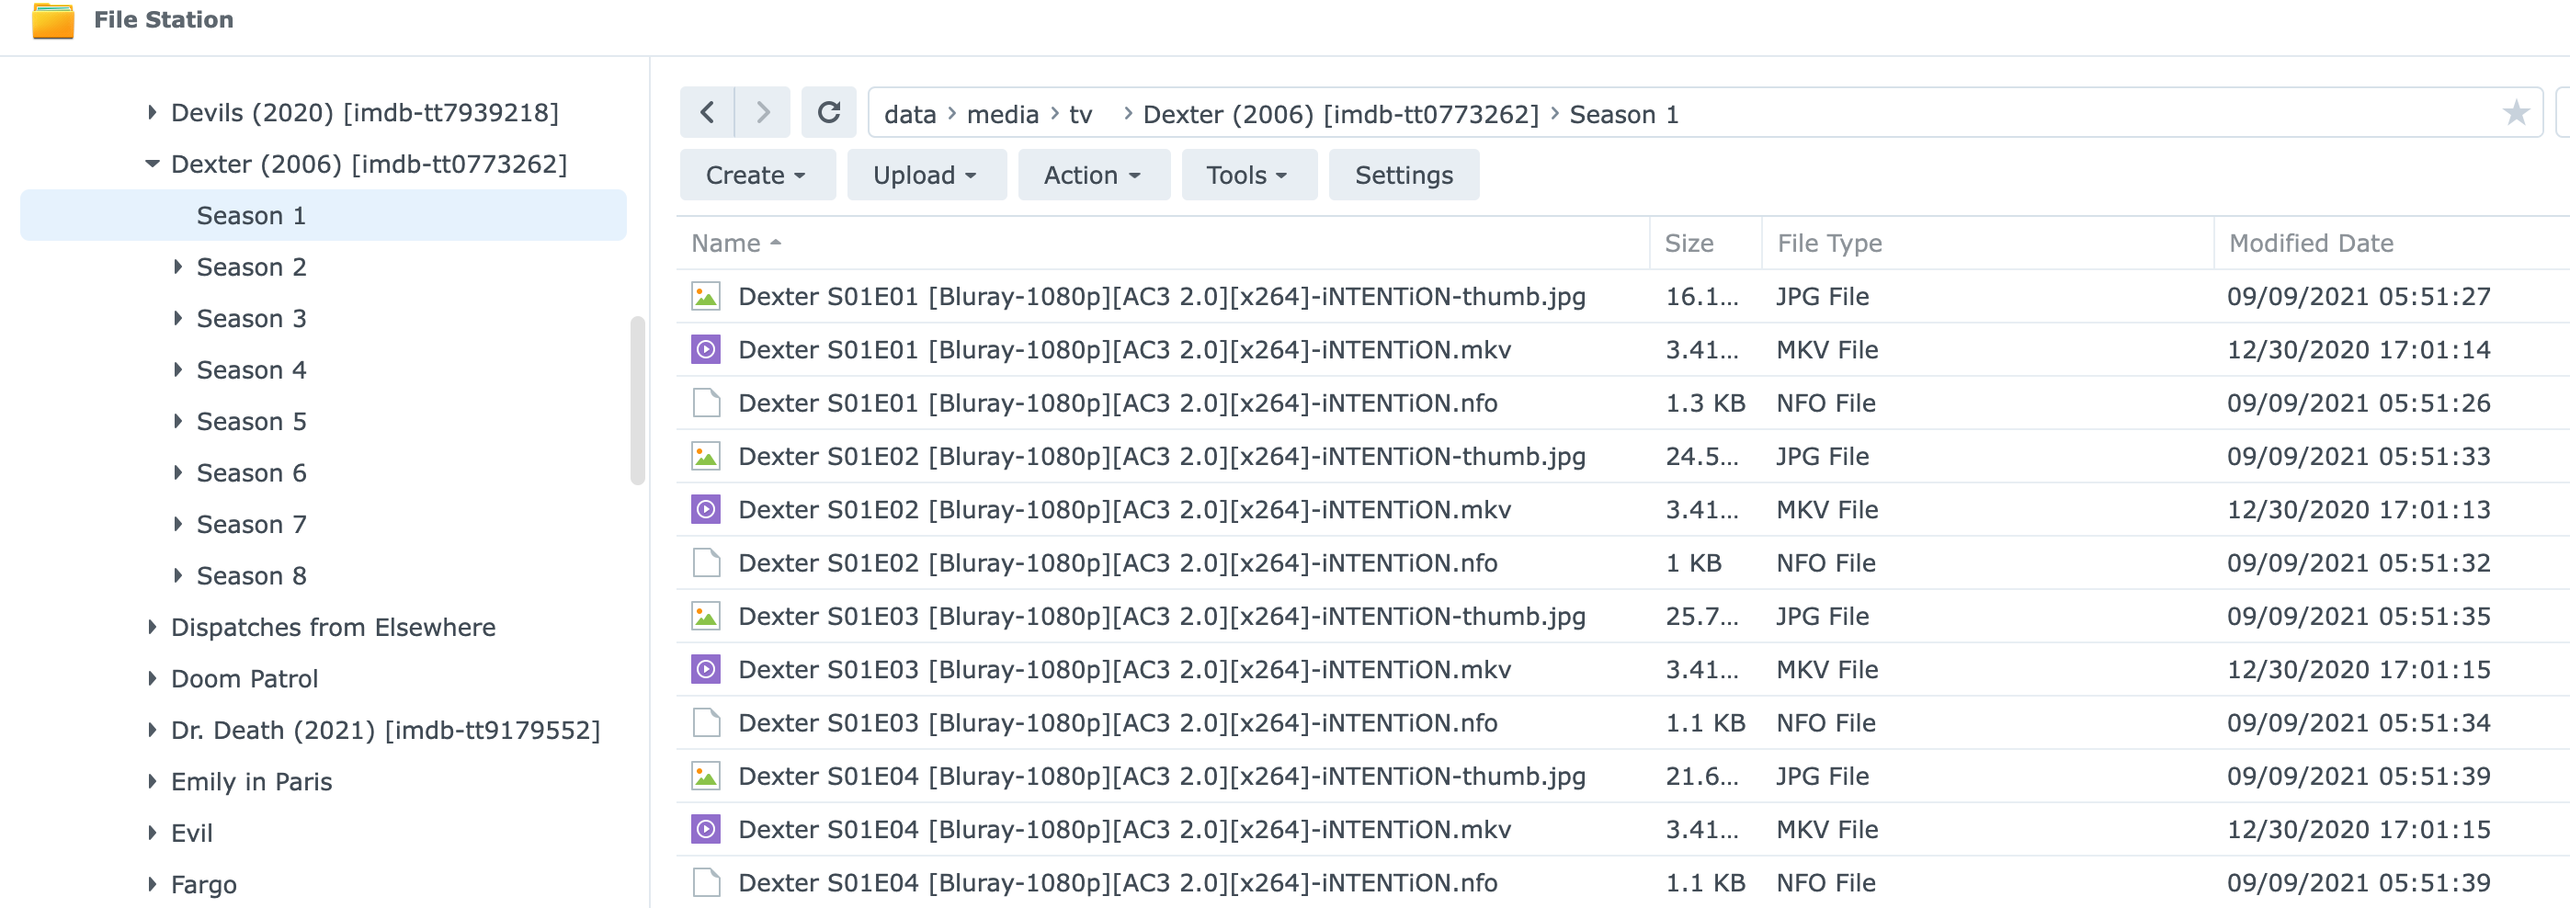
Task: Click document icon of S01E01 nfo file
Action: click(x=706, y=403)
